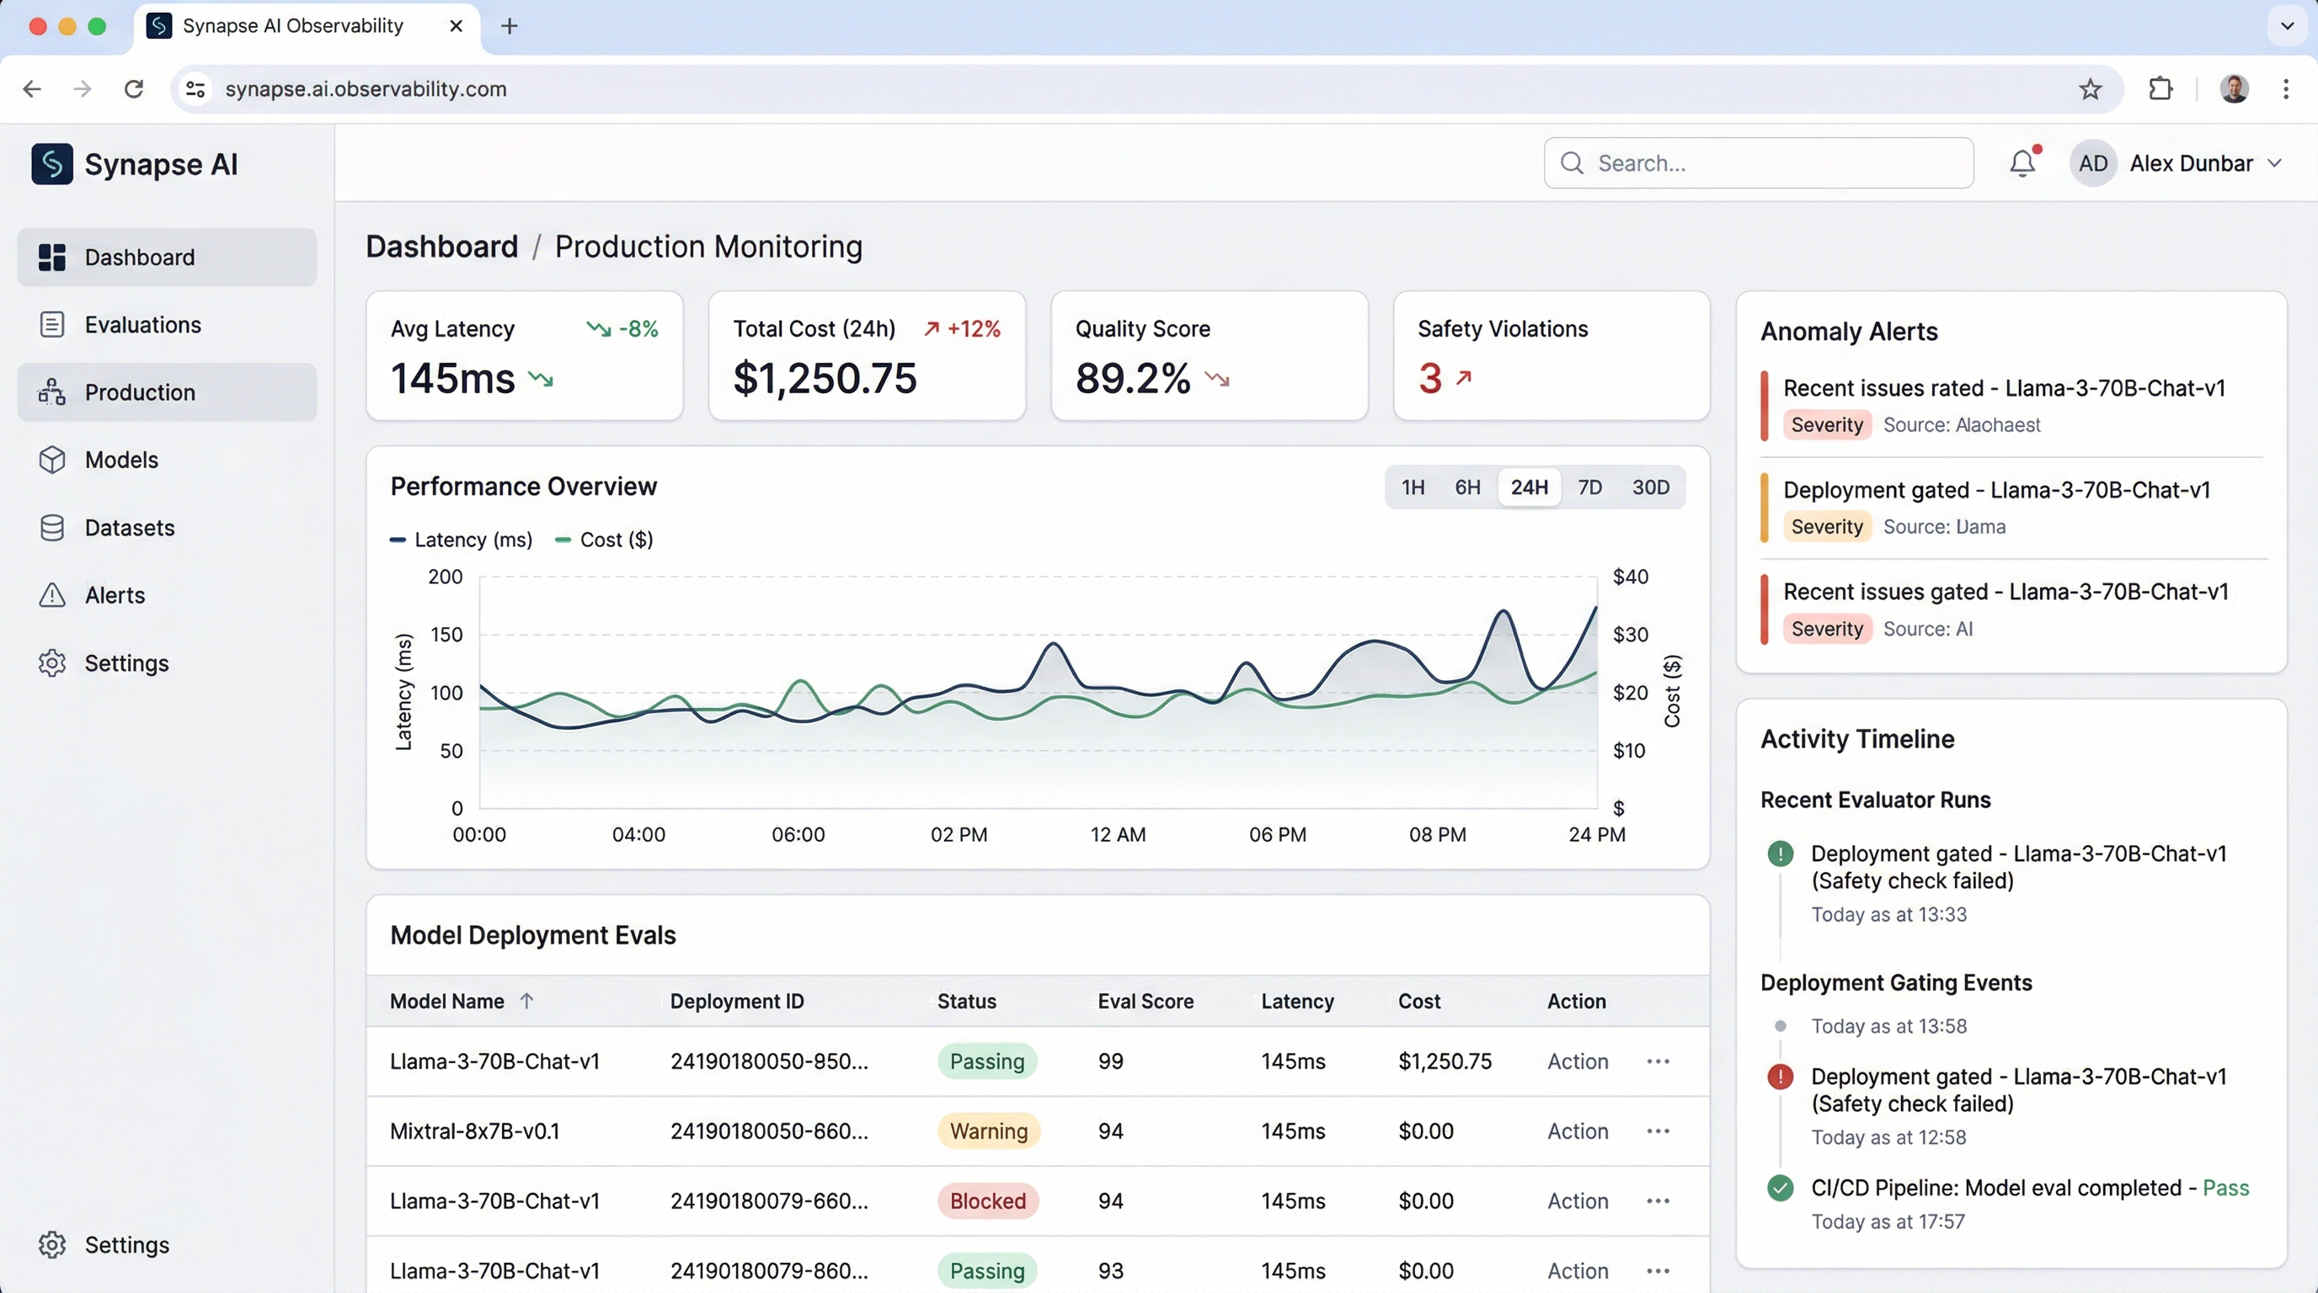Select the Evaluations sidebar icon
The image size is (2318, 1293).
(51, 325)
